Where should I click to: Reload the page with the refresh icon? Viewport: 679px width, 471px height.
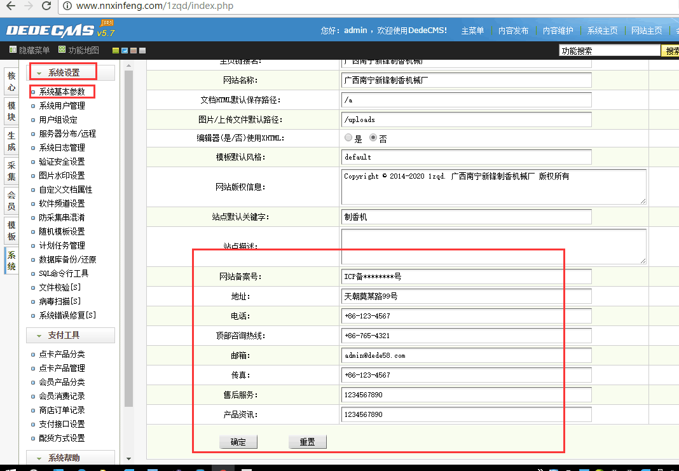click(x=46, y=6)
